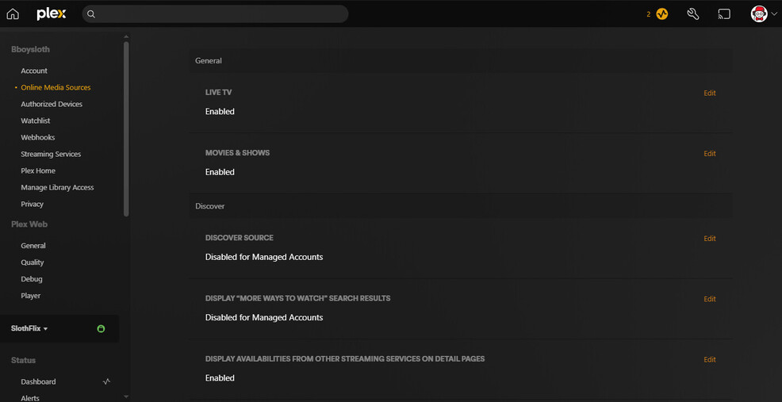
Task: Open Privacy settings
Action: (32, 204)
